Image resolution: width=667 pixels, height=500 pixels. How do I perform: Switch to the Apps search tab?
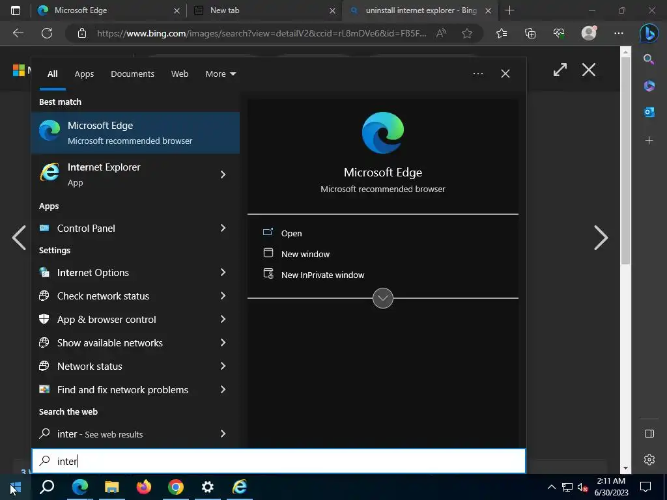[x=84, y=74]
